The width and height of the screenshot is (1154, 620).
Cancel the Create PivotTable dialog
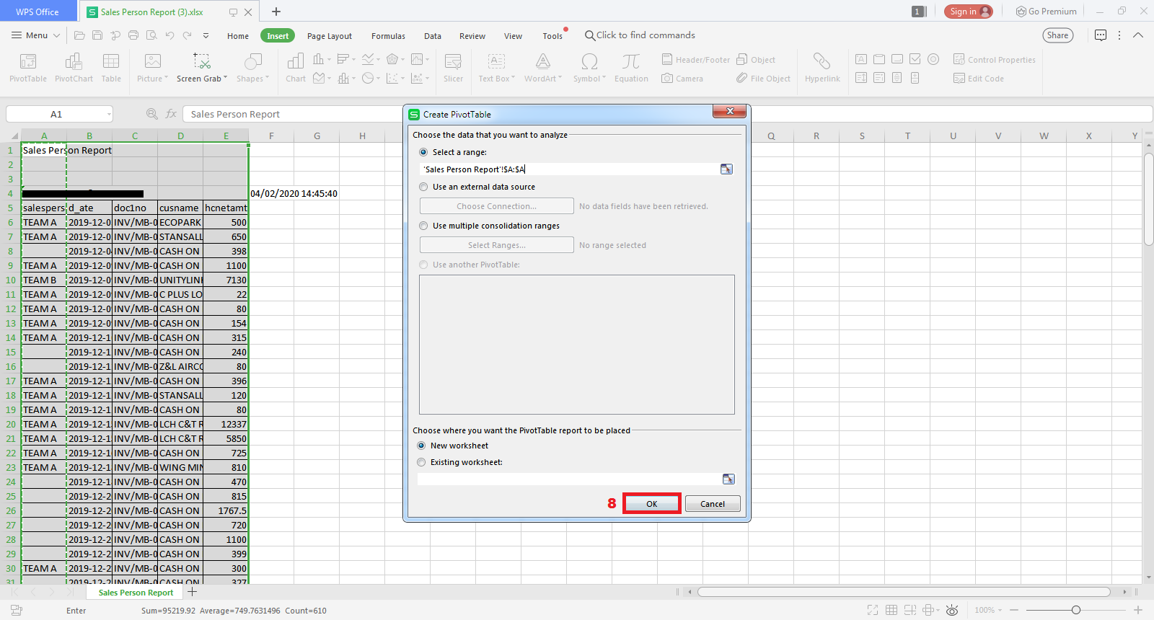pos(712,504)
